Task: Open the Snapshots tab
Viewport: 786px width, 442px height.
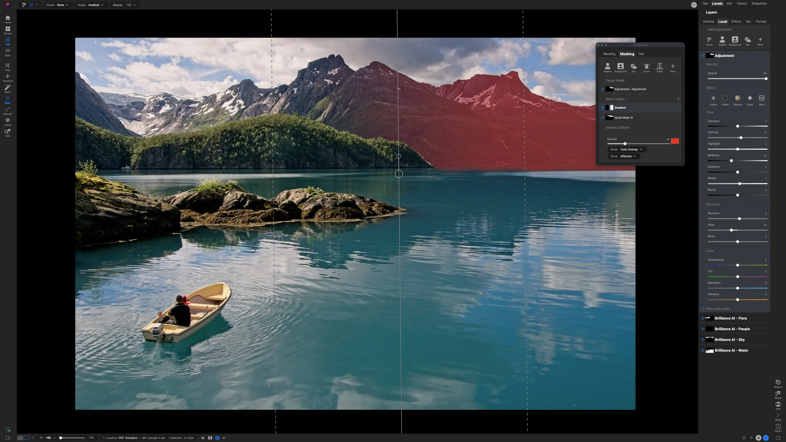Action: (x=759, y=3)
